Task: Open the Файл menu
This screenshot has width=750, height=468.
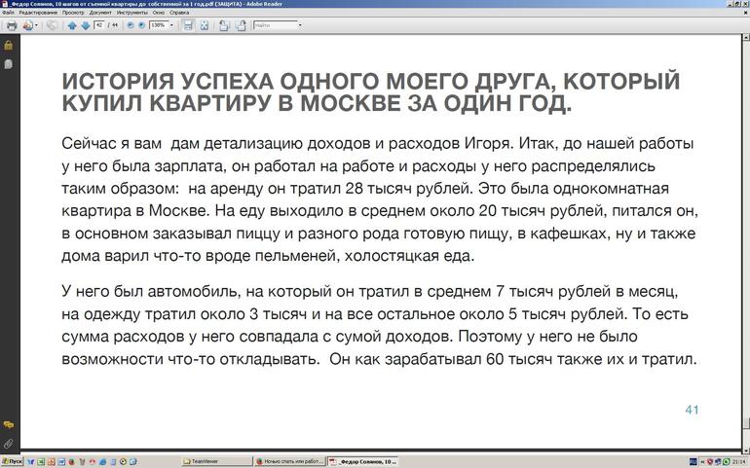Action: tap(8, 13)
